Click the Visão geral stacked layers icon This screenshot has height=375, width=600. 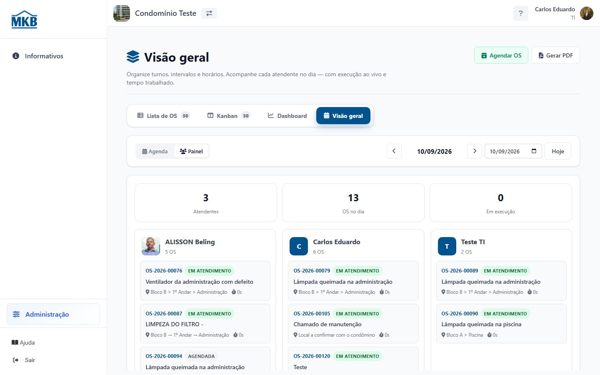pyautogui.click(x=133, y=57)
